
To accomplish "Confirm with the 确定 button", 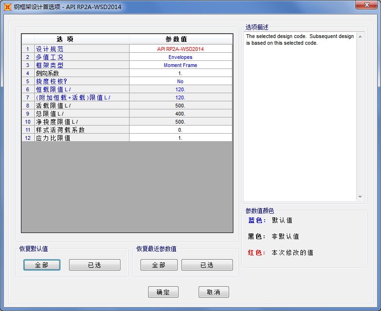I will [x=163, y=292].
